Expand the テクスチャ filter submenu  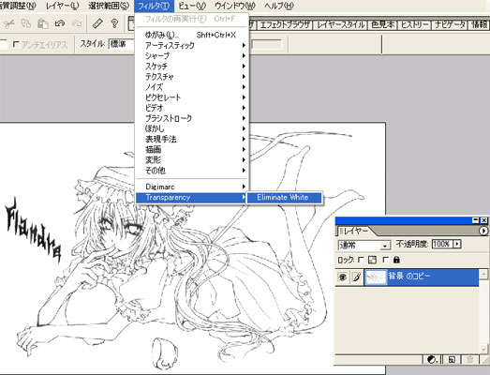191,77
